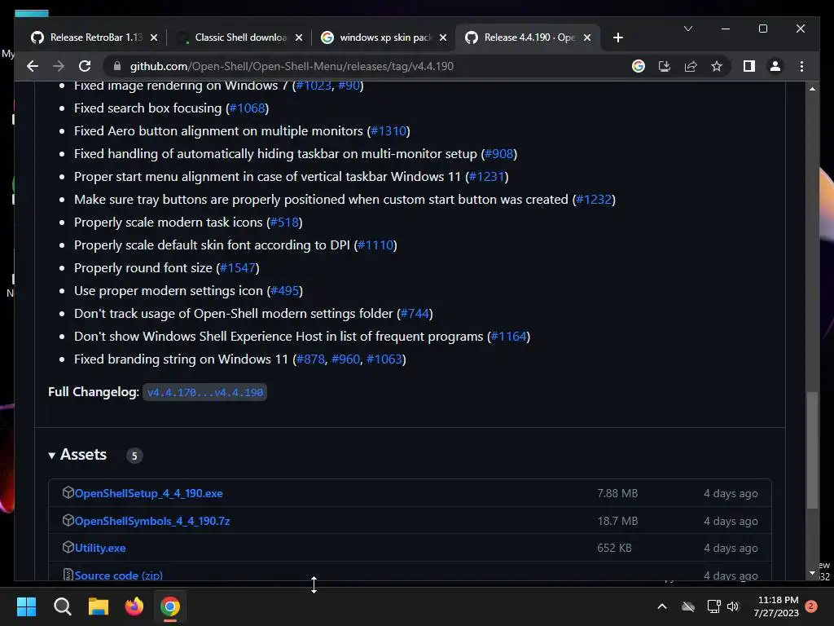Open the v4.4.170...v4.4.190 changelog link
834x626 pixels.
point(204,393)
